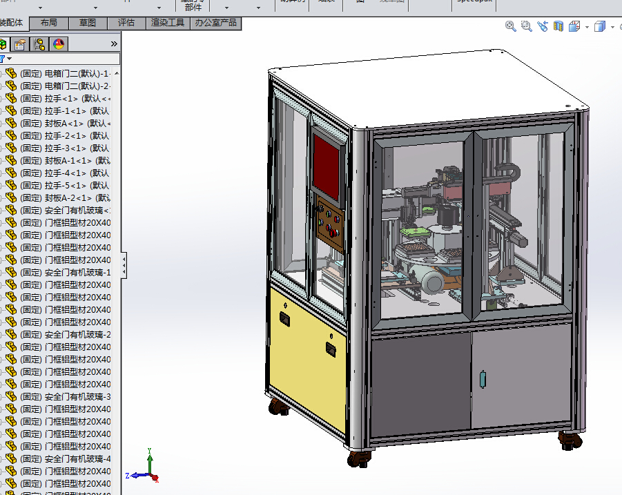
Task: Switch to the ConfigurationManager tab icon
Action: 39,44
